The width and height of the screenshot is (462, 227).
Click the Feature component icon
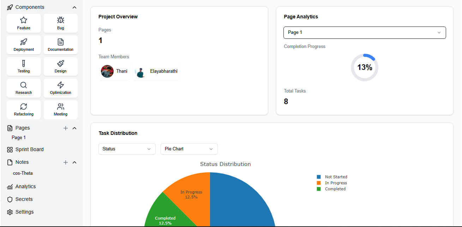pyautogui.click(x=23, y=20)
